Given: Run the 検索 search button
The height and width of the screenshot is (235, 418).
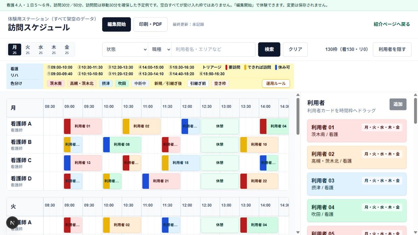Looking at the screenshot, I should [269, 50].
